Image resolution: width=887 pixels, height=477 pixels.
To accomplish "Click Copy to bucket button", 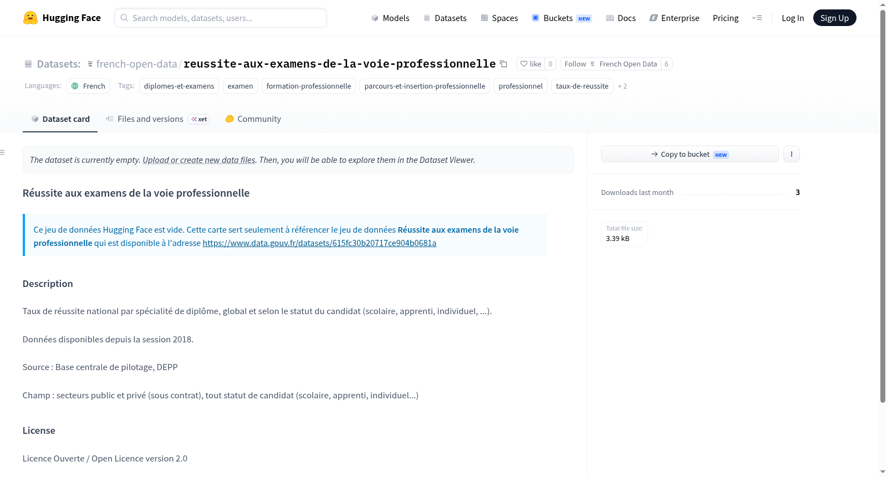I will click(x=690, y=154).
